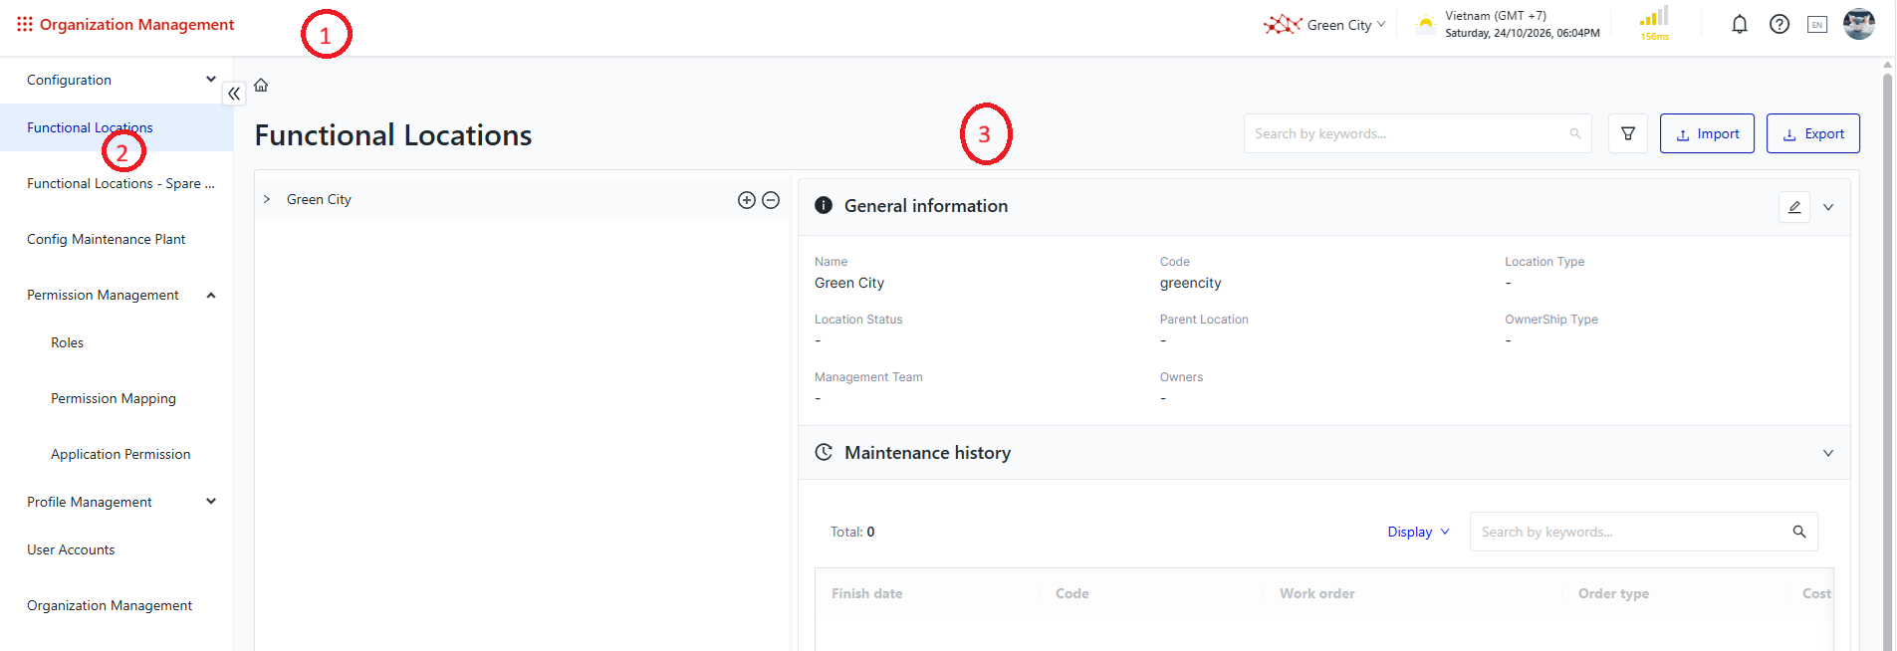This screenshot has width=1897, height=651.
Task: Click the Green City organization logo
Action: click(1283, 25)
